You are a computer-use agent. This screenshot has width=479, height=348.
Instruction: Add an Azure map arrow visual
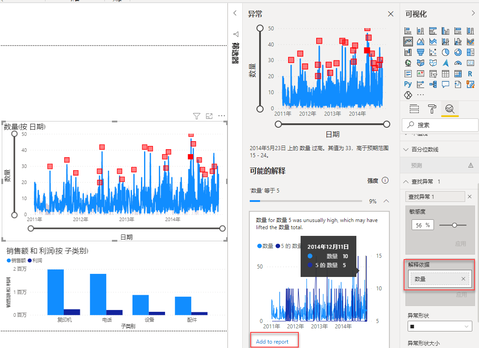(446, 63)
